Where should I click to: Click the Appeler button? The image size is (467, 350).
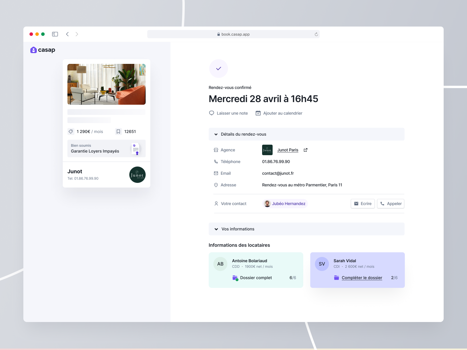tap(391, 204)
